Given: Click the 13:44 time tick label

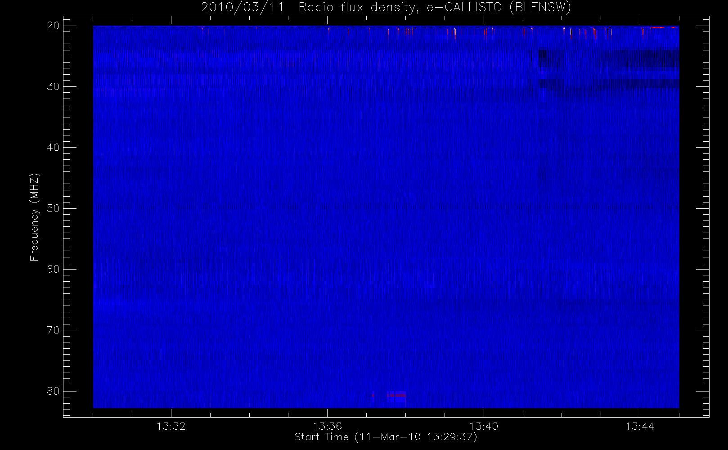Looking at the screenshot, I should click(x=640, y=426).
